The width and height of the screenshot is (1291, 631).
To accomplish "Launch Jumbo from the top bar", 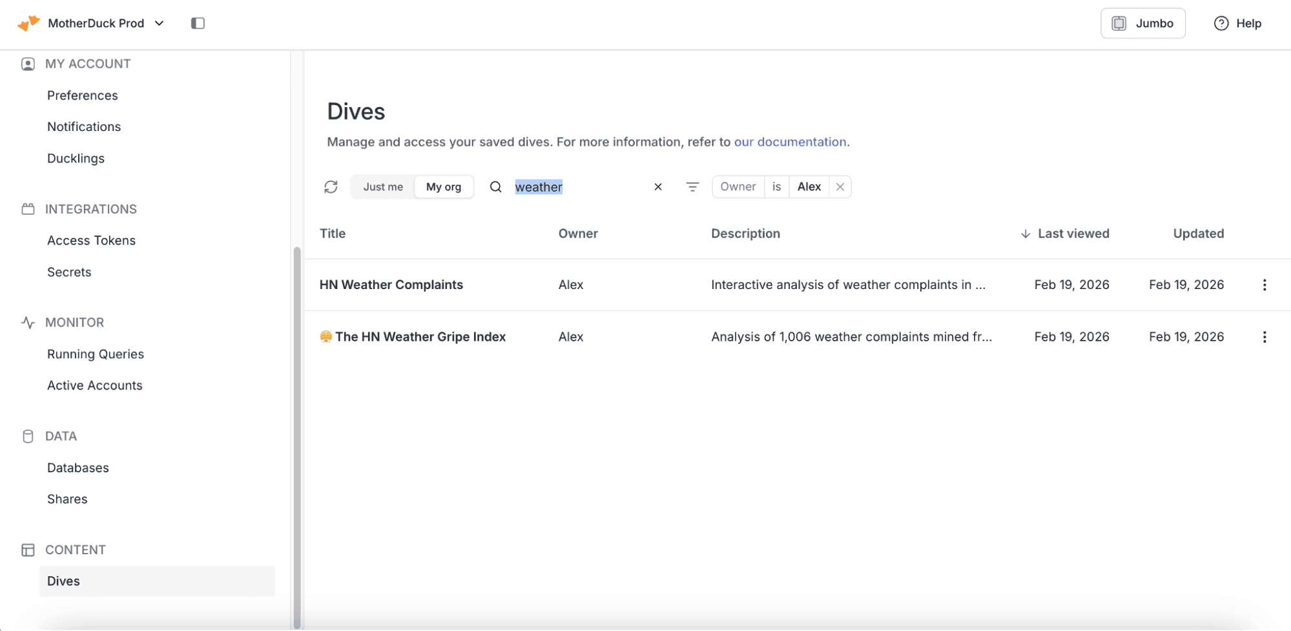I will click(x=1142, y=23).
